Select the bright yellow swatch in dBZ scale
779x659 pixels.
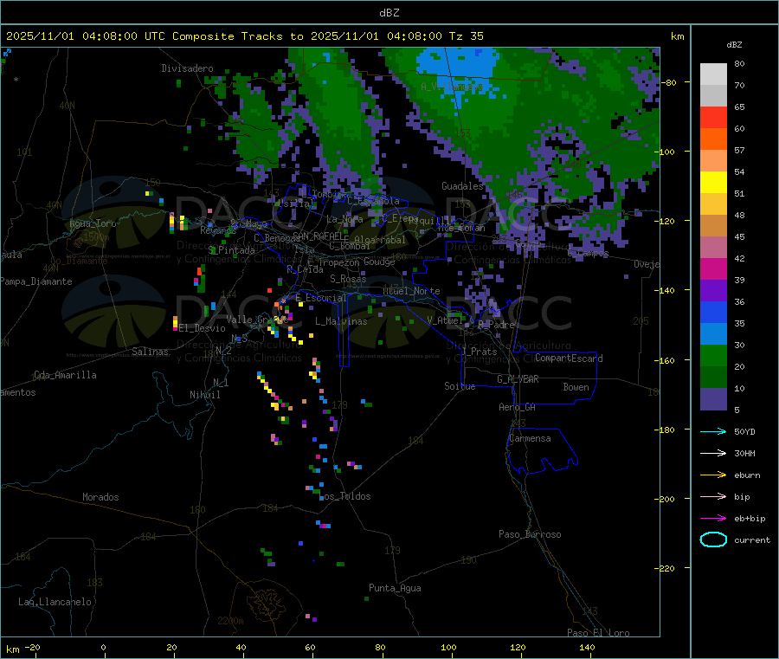[713, 183]
